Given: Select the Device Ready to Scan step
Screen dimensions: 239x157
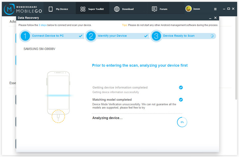Looking at the screenshot, I should (x=179, y=36).
